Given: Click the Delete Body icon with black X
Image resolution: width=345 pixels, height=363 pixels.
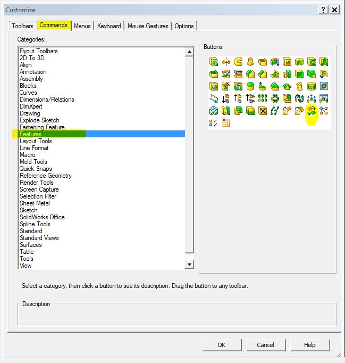Looking at the screenshot, I should pyautogui.click(x=262, y=111).
